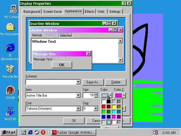Open the Start menu
Screen dimensions: 181x136
coord(9,132)
